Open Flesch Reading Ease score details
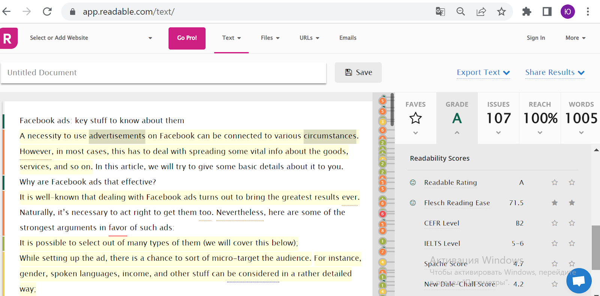 point(457,203)
